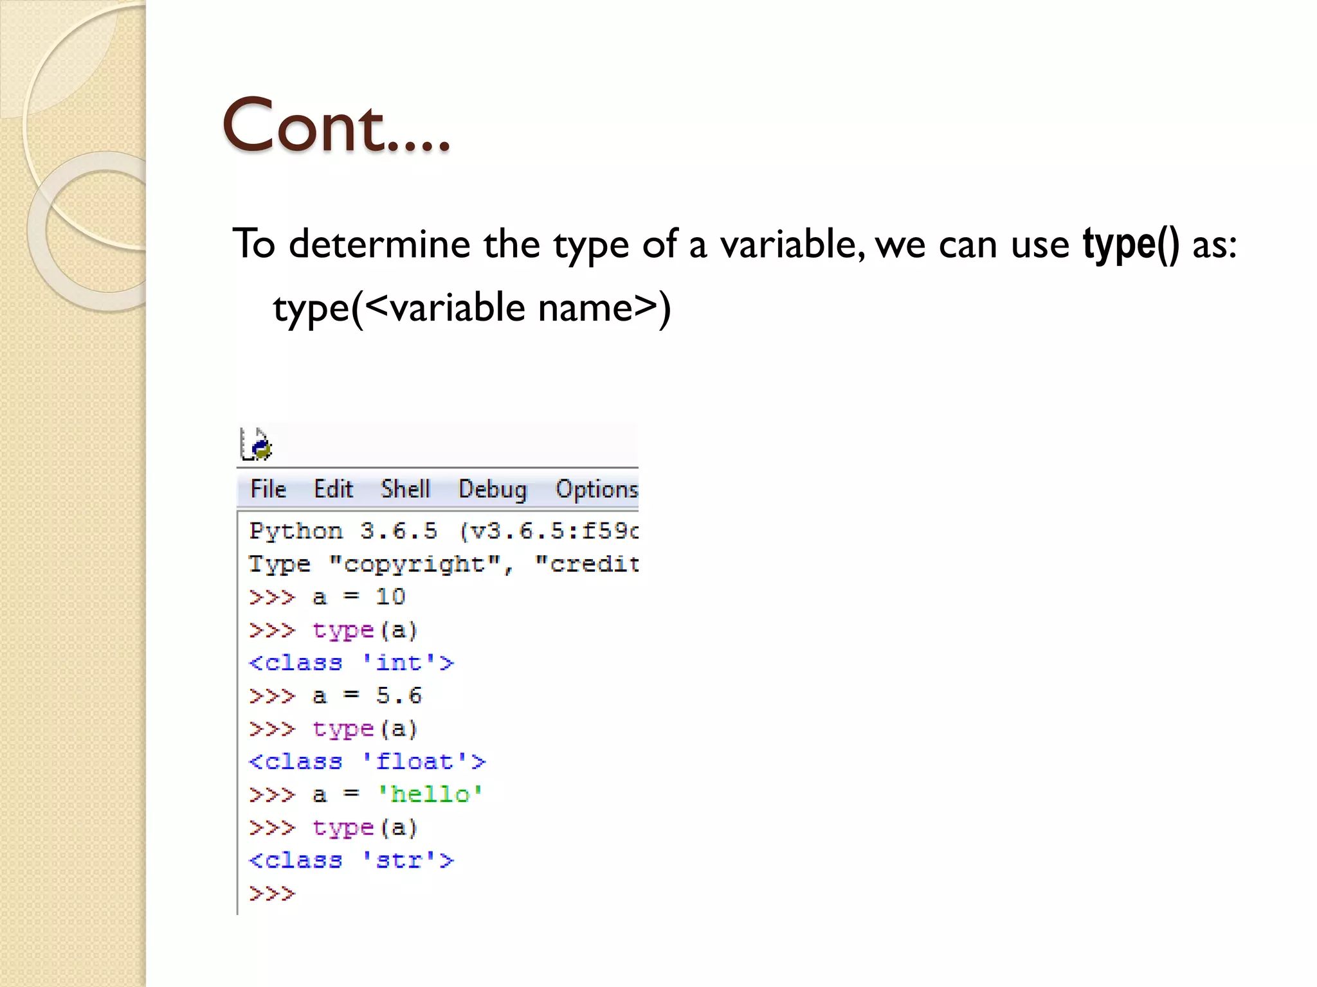Open the Edit menu
Screen dimensions: 1317x987
point(333,490)
